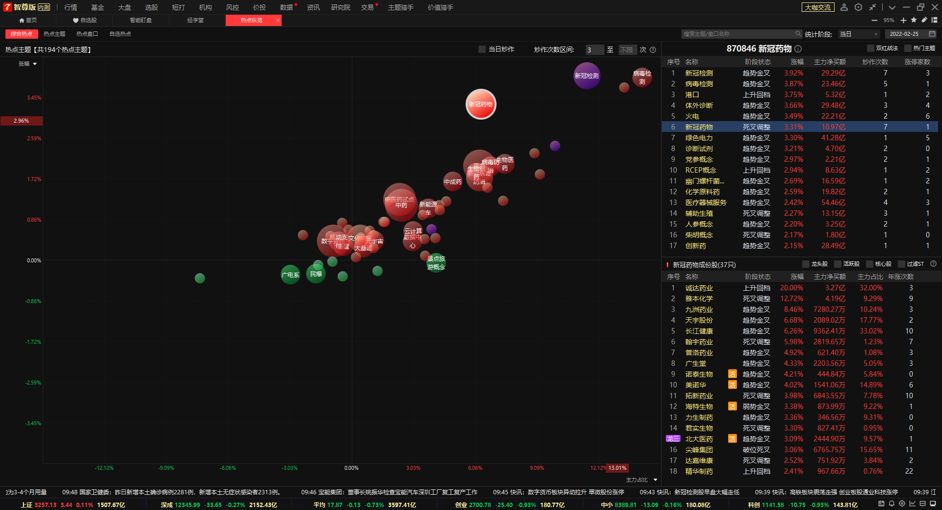Screen dimensions: 942x510
Task: Click the purple 龙三 badge beside 北大医药
Action: tap(673, 439)
